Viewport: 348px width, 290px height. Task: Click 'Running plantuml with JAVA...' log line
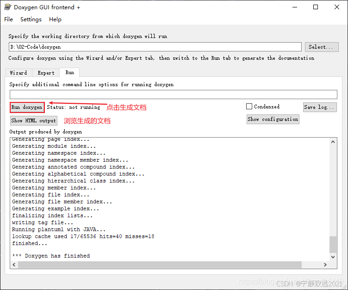[59, 229]
